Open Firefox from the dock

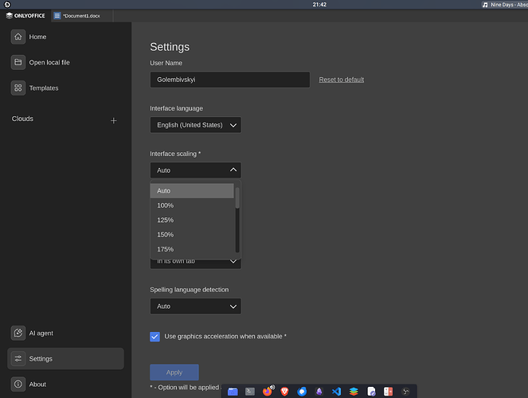[x=268, y=392]
